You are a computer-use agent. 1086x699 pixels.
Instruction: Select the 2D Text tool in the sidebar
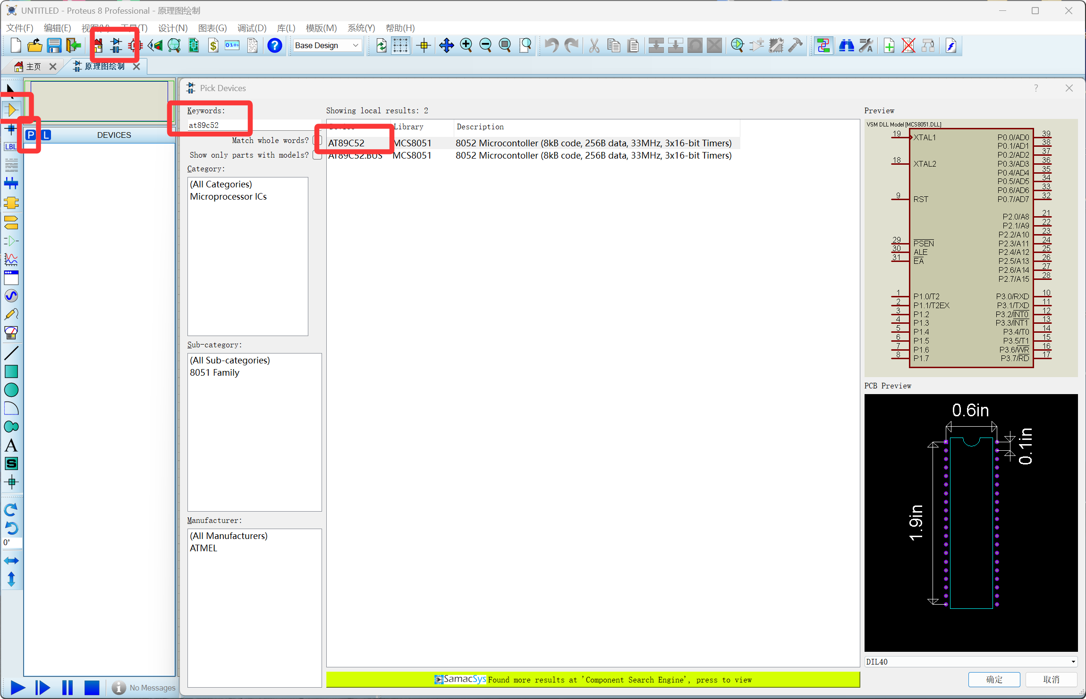click(x=11, y=445)
